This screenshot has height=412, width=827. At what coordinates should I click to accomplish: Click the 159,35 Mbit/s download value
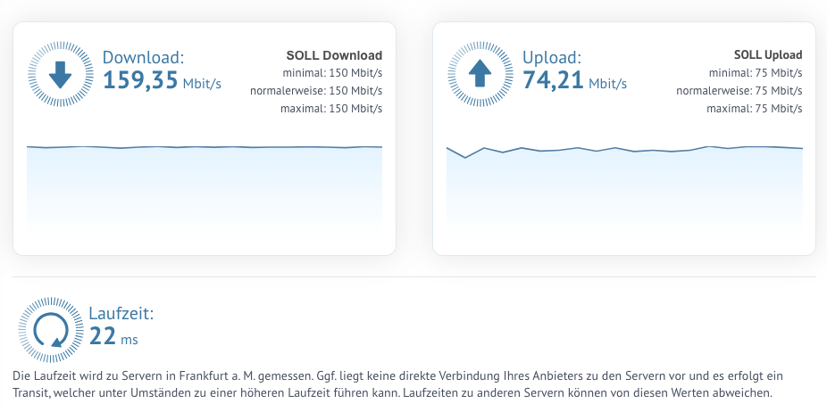162,81
